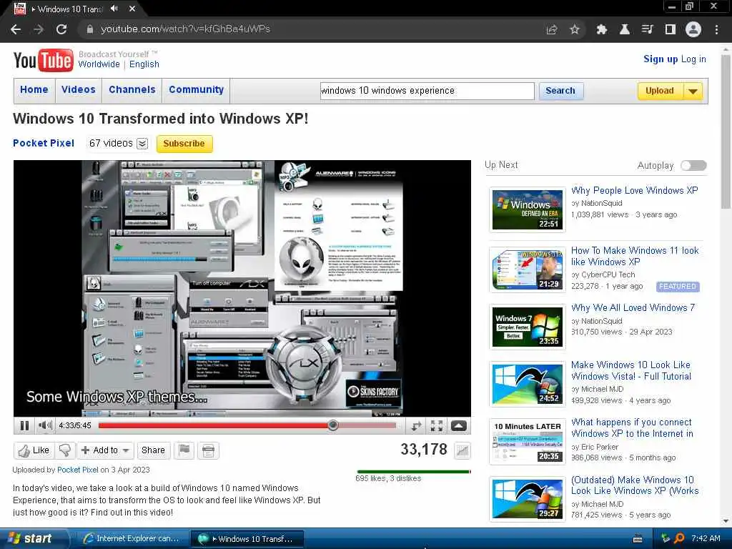732x549 pixels.
Task: Show video statistics chart icon
Action: (x=463, y=450)
